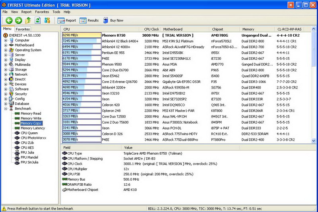Open the Help menu
Screen dimensions: 318x212
67,12
